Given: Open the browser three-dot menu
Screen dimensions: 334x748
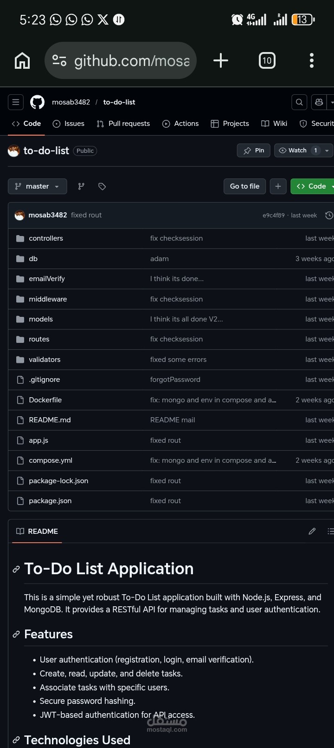Looking at the screenshot, I should click(312, 60).
